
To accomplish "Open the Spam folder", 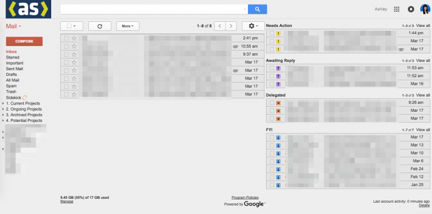I will point(11,86).
